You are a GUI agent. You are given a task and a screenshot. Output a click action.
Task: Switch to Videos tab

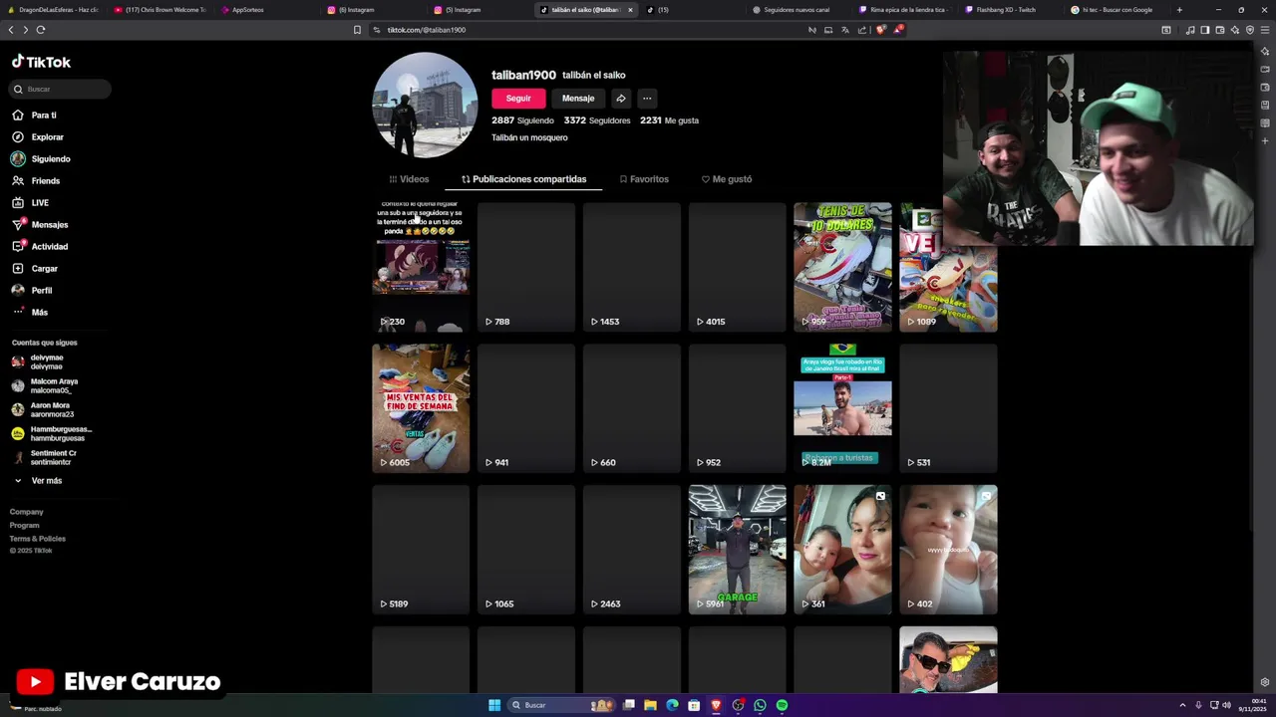409,179
